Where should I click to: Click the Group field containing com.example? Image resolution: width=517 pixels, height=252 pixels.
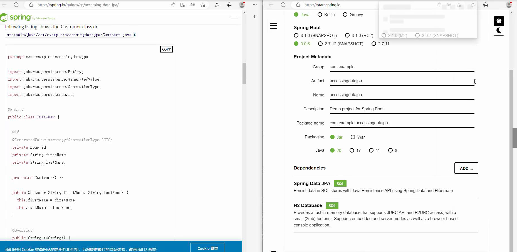point(402,67)
